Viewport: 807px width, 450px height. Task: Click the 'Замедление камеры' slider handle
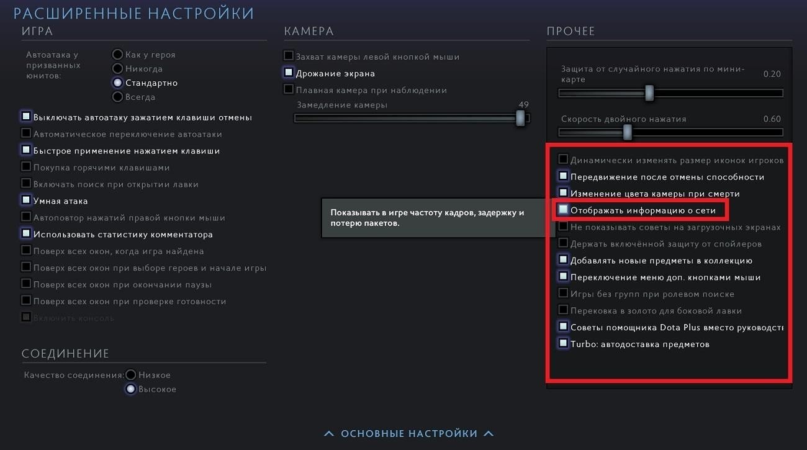coord(520,118)
